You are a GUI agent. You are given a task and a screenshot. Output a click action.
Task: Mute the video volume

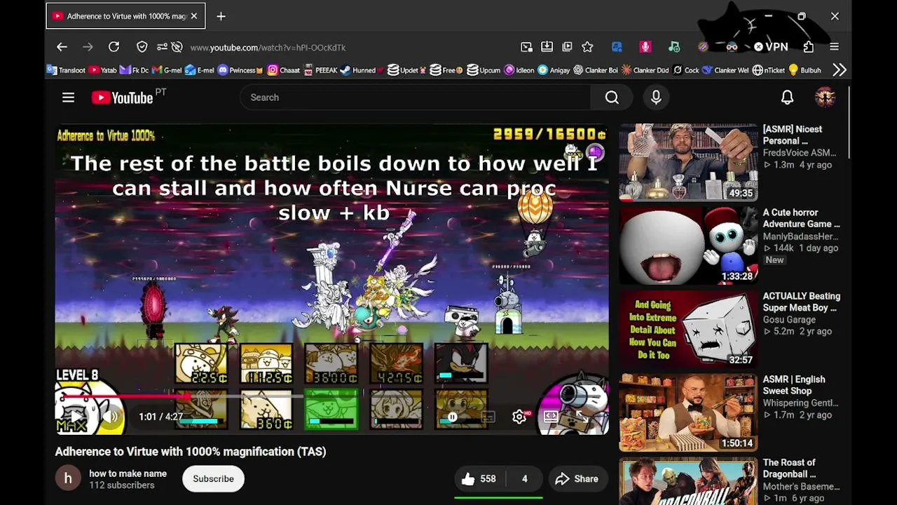pos(111,417)
